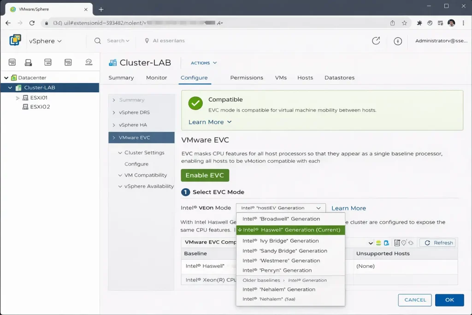Switch to the VMs tab

(x=281, y=77)
